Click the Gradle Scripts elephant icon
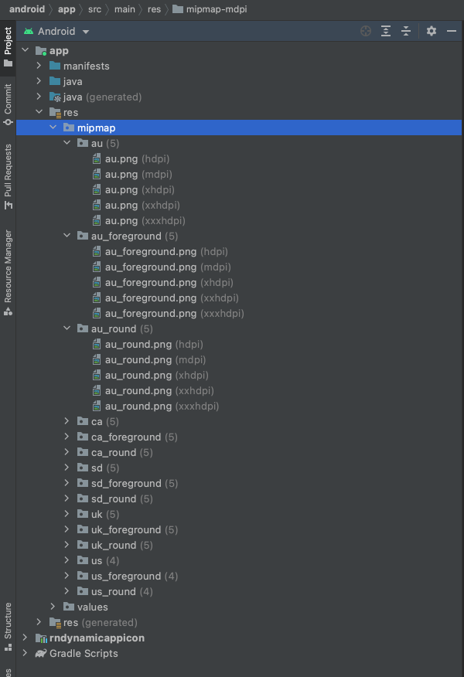Viewport: 464px width, 677px height. tap(41, 653)
